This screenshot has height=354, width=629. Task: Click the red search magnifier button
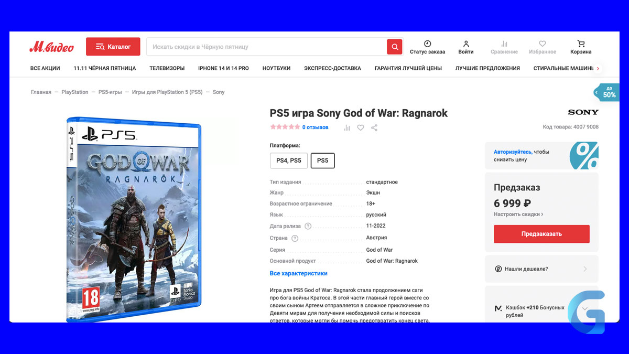[395, 47]
